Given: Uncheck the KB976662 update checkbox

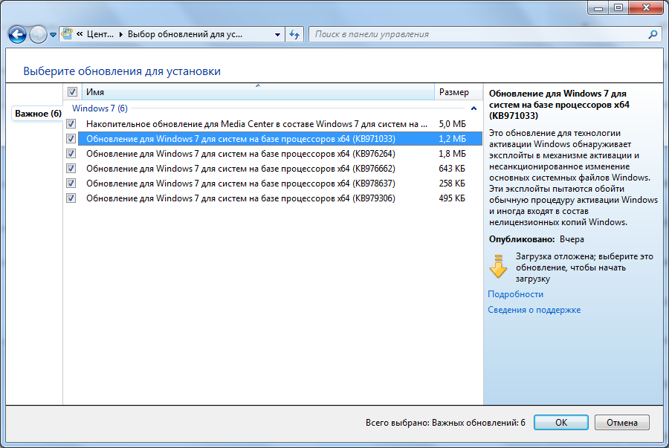Looking at the screenshot, I should point(71,169).
